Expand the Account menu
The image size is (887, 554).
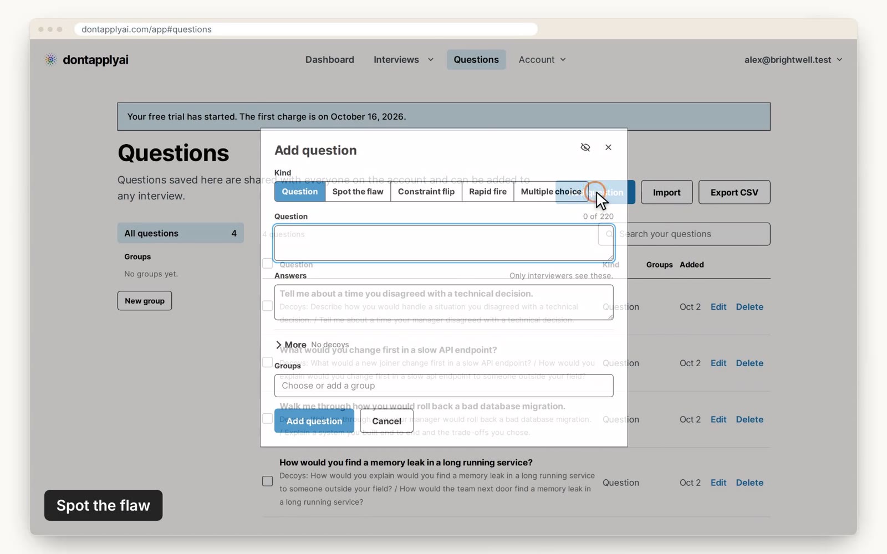(x=542, y=60)
